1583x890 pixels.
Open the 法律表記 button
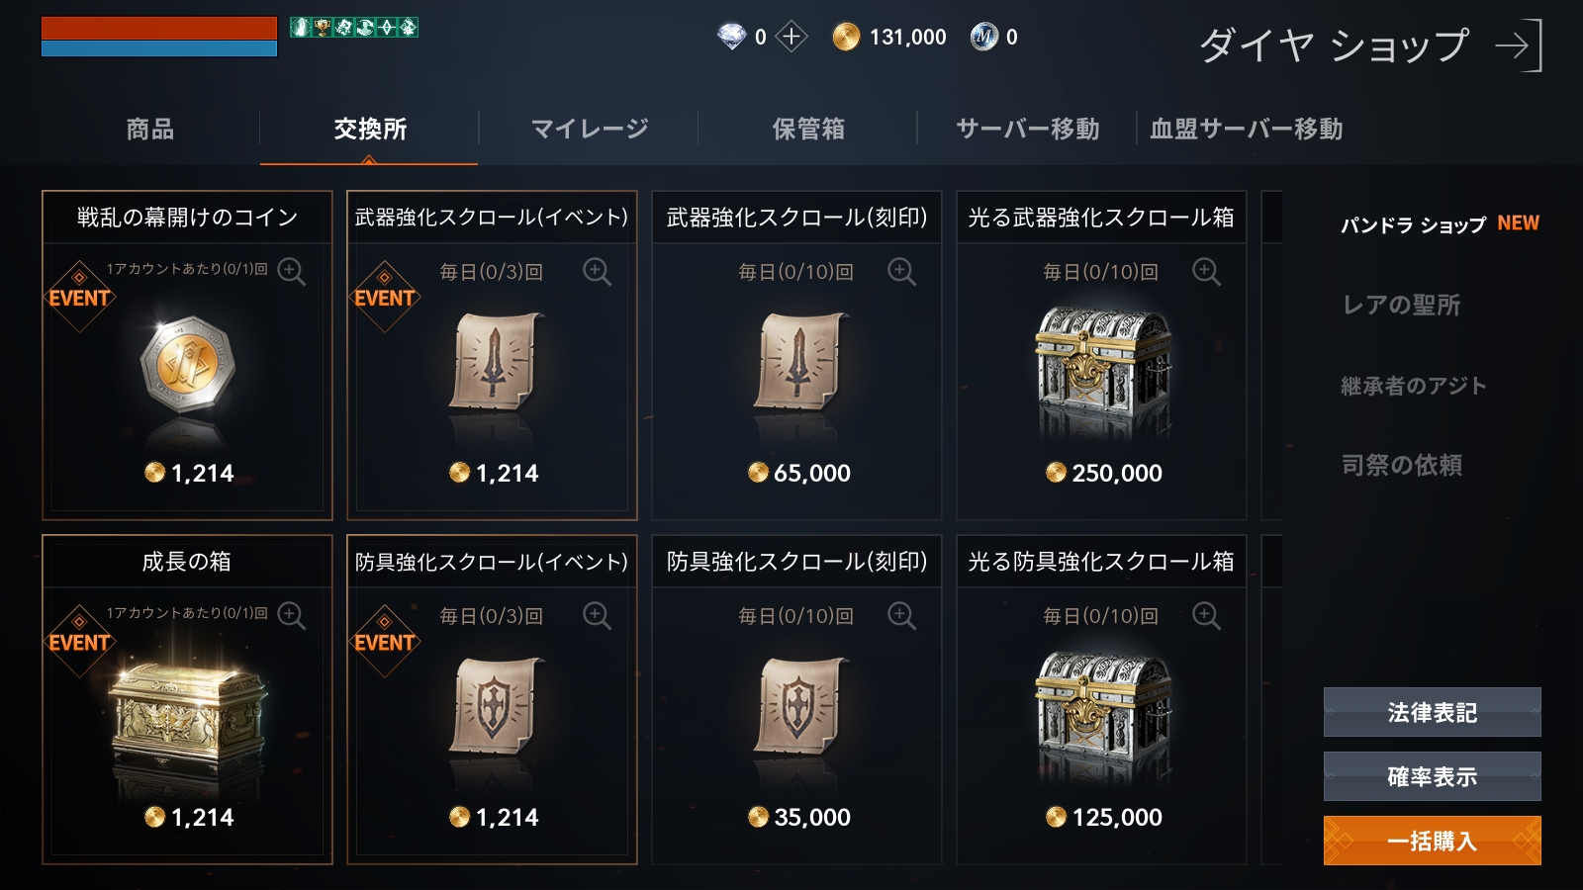(x=1432, y=712)
